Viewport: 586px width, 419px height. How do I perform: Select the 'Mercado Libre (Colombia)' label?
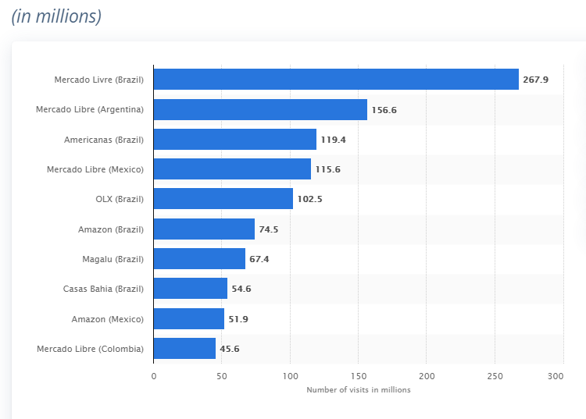coord(90,349)
